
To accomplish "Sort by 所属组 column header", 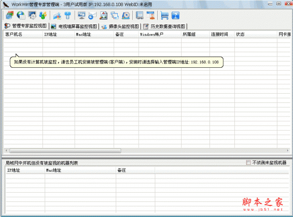I will pyautogui.click(x=195, y=34).
